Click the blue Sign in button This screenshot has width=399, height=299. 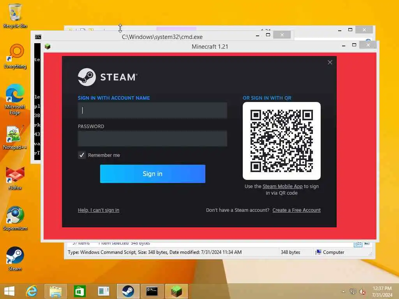click(152, 174)
